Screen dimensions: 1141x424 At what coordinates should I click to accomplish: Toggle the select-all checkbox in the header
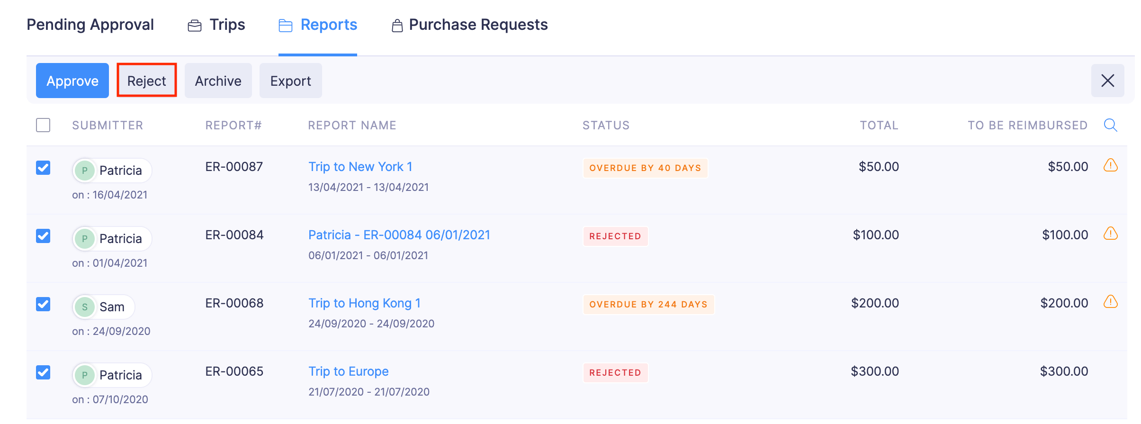click(43, 125)
